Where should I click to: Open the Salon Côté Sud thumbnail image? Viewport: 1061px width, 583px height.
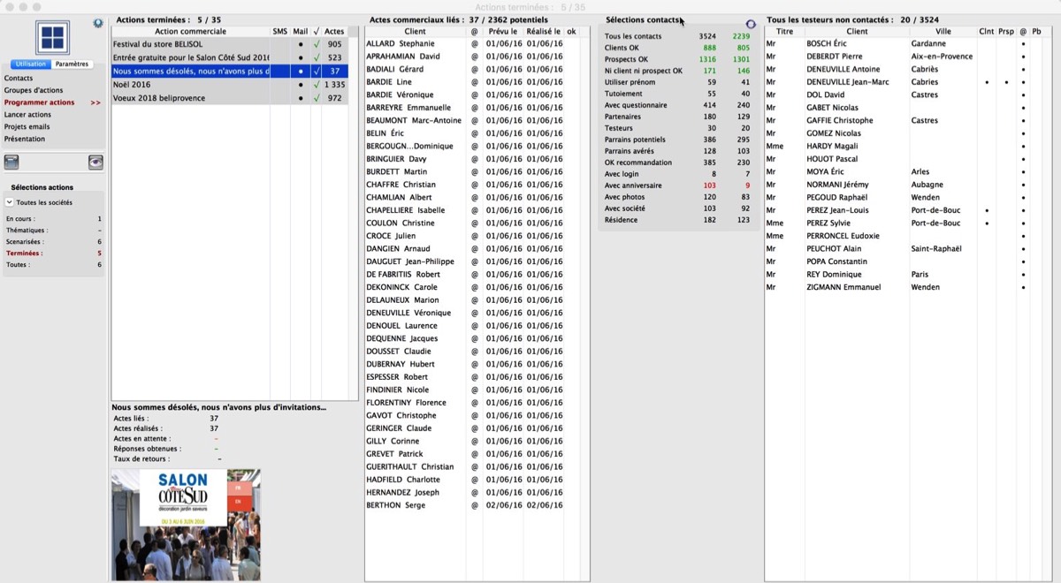tap(186, 524)
